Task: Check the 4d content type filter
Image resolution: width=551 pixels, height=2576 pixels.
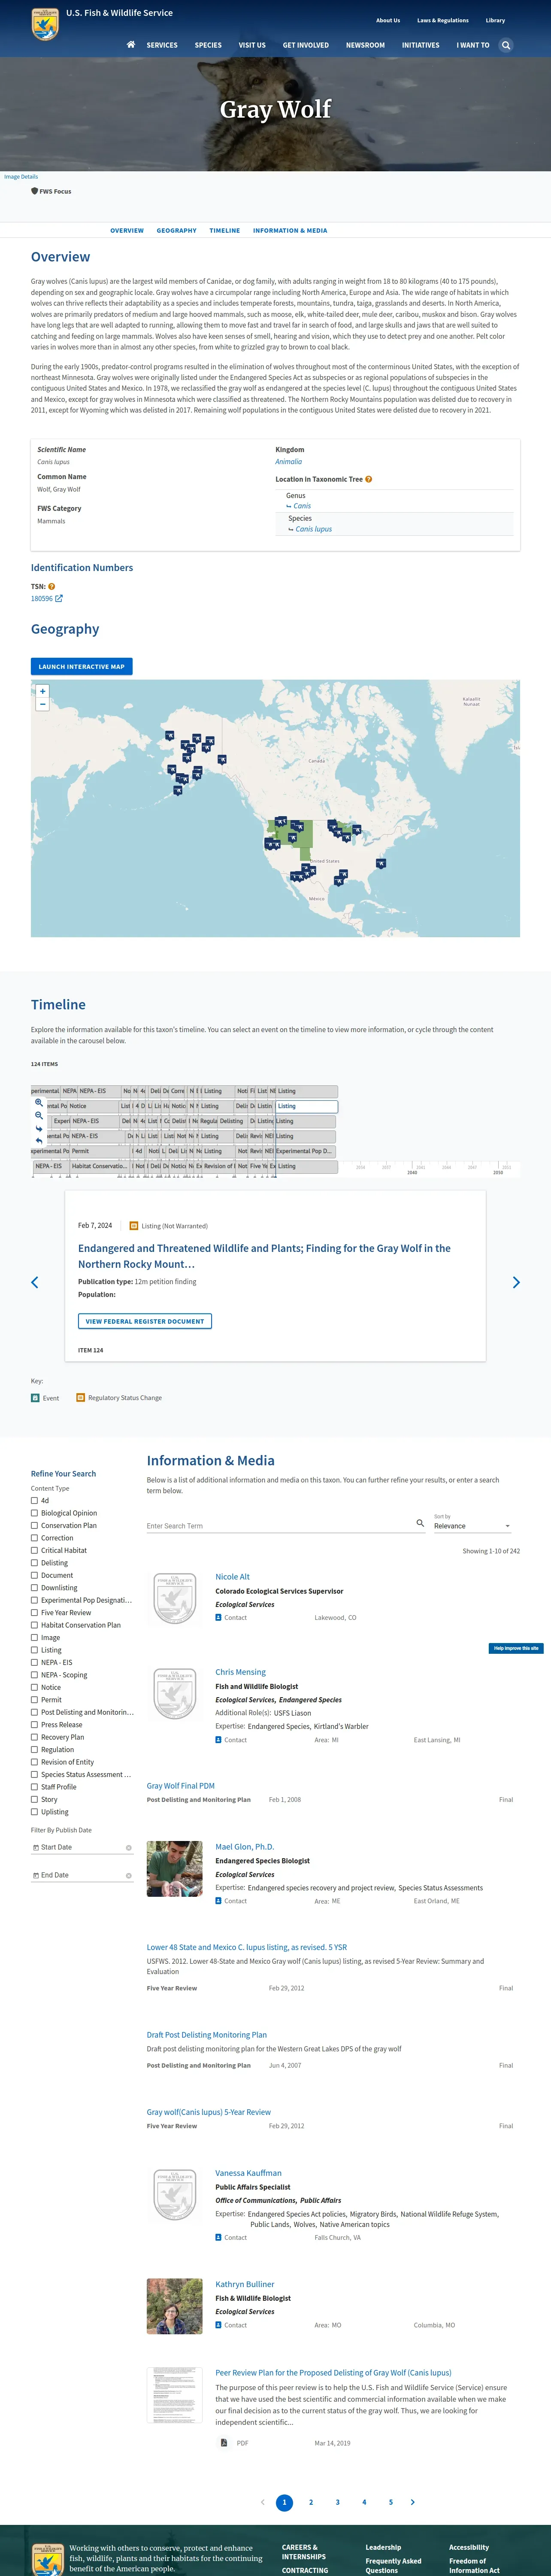Action: coord(34,1501)
